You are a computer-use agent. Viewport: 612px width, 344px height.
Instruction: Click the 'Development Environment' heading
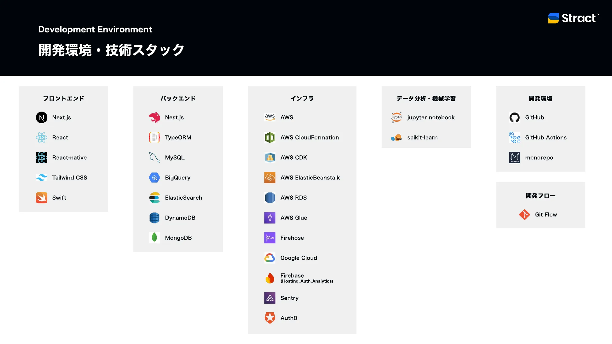95,29
